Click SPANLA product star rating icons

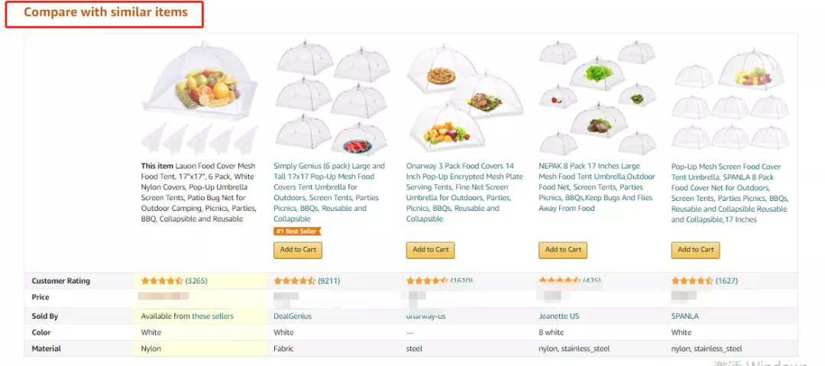click(692, 281)
